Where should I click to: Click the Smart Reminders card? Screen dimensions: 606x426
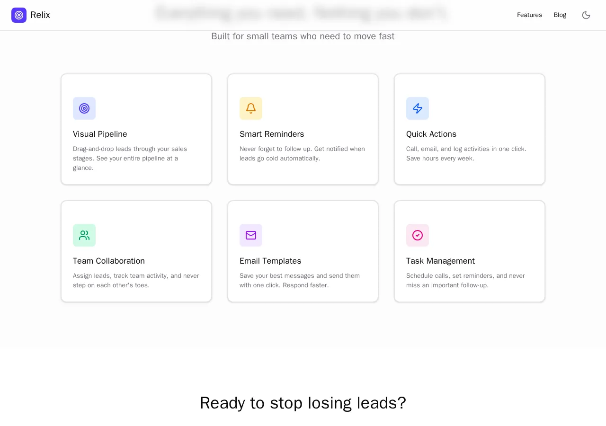coord(303,129)
